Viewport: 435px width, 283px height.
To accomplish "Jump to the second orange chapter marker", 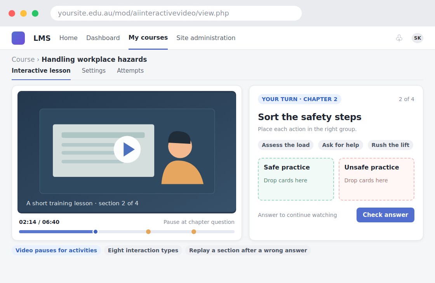I will coord(194,232).
